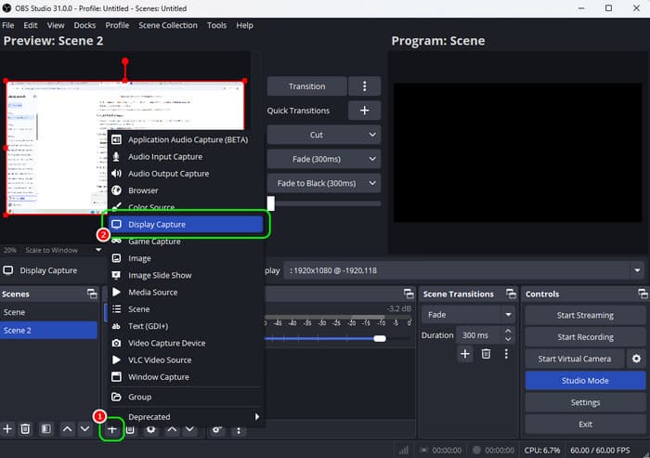The image size is (650, 458).
Task: Remove selected scene with trash icon
Action: (x=25, y=428)
